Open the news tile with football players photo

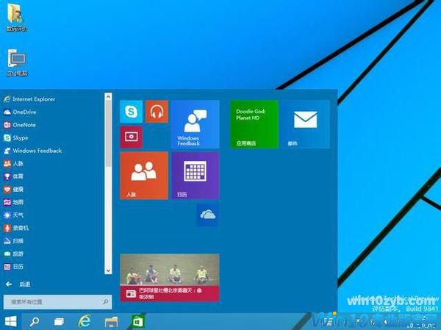[169, 279]
